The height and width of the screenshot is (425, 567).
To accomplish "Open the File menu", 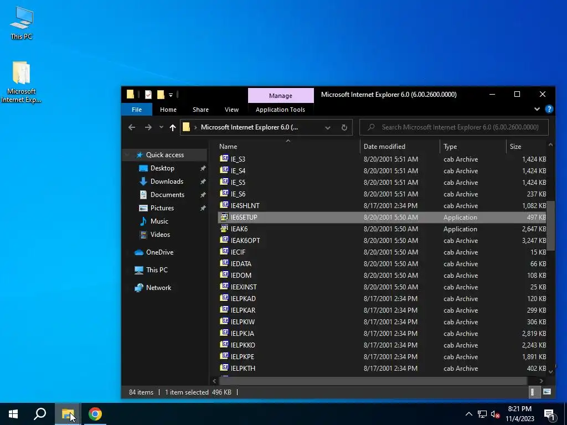I will (137, 110).
